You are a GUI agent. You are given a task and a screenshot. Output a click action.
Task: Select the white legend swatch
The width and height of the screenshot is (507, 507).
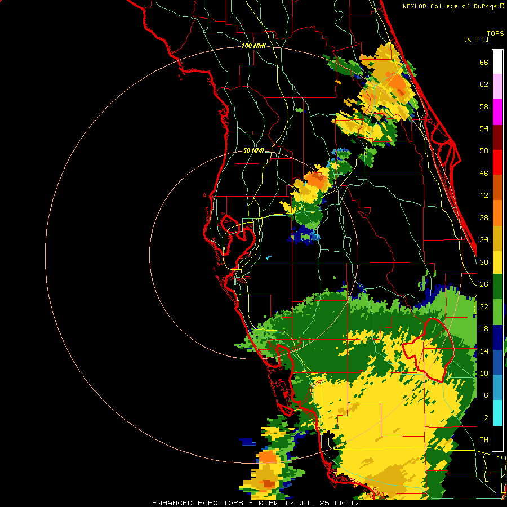click(x=497, y=62)
